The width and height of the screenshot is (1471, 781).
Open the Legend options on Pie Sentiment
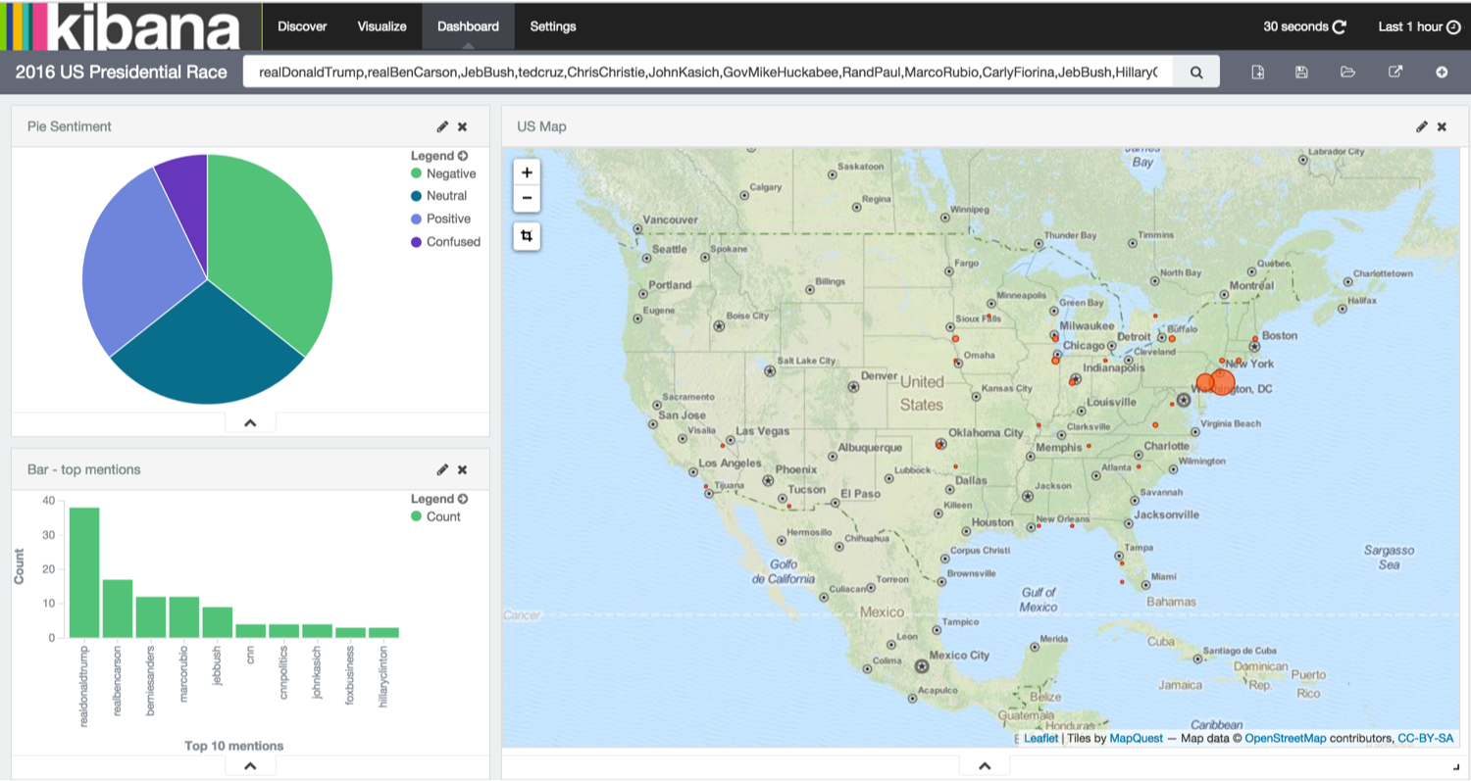click(461, 155)
